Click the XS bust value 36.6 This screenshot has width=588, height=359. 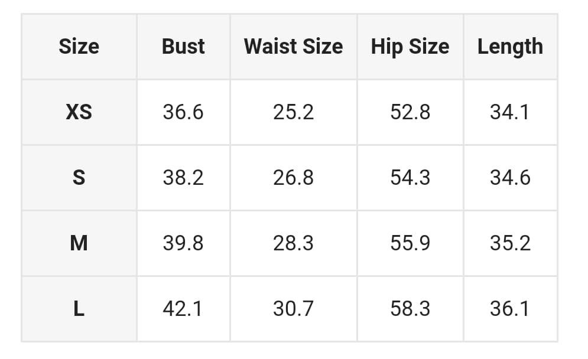(183, 112)
